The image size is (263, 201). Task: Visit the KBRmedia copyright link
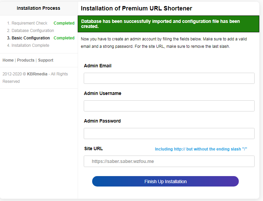(x=37, y=74)
